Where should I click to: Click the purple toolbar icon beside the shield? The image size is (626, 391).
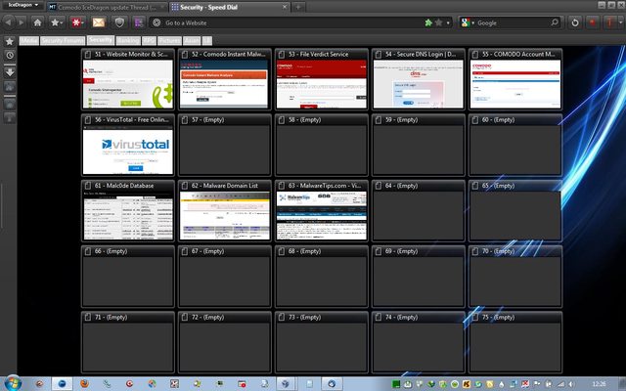point(139,22)
